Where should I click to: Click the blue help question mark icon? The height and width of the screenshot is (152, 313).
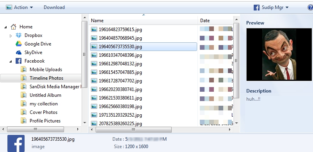point(310,7)
